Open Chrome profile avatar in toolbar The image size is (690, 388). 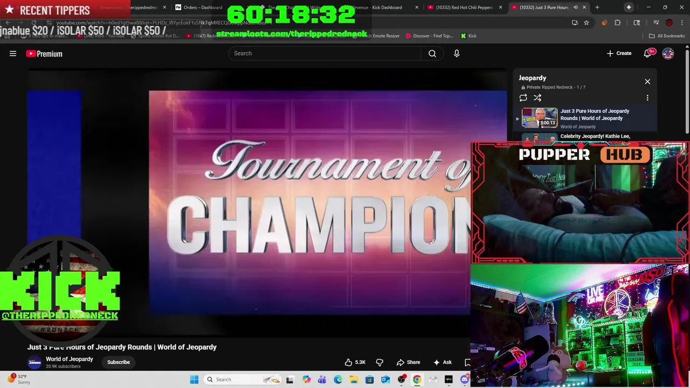point(669,23)
